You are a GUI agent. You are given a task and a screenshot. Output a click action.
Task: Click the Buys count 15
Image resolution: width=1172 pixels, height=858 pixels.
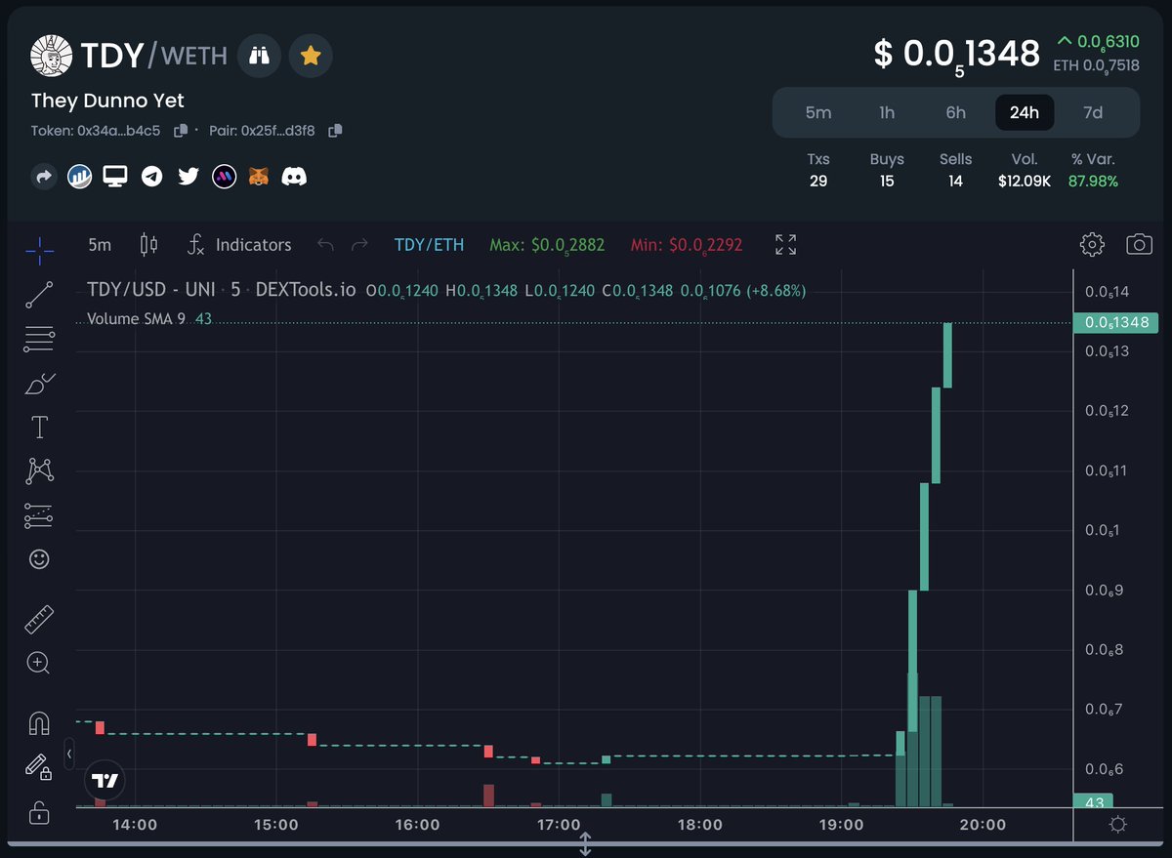(x=887, y=181)
